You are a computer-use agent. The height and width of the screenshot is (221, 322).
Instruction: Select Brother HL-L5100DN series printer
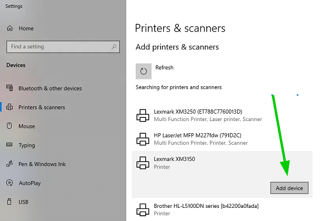[206, 206]
